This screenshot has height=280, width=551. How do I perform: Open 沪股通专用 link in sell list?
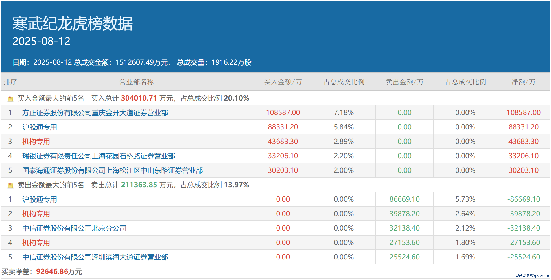[x=40, y=199]
